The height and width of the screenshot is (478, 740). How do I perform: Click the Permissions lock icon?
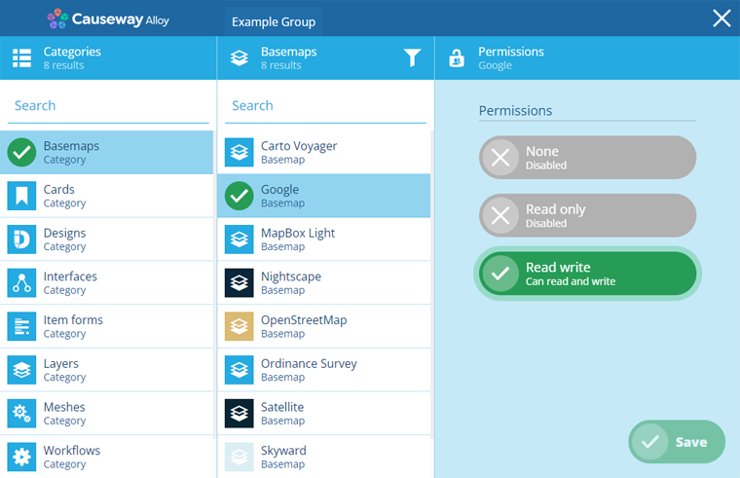coord(457,58)
